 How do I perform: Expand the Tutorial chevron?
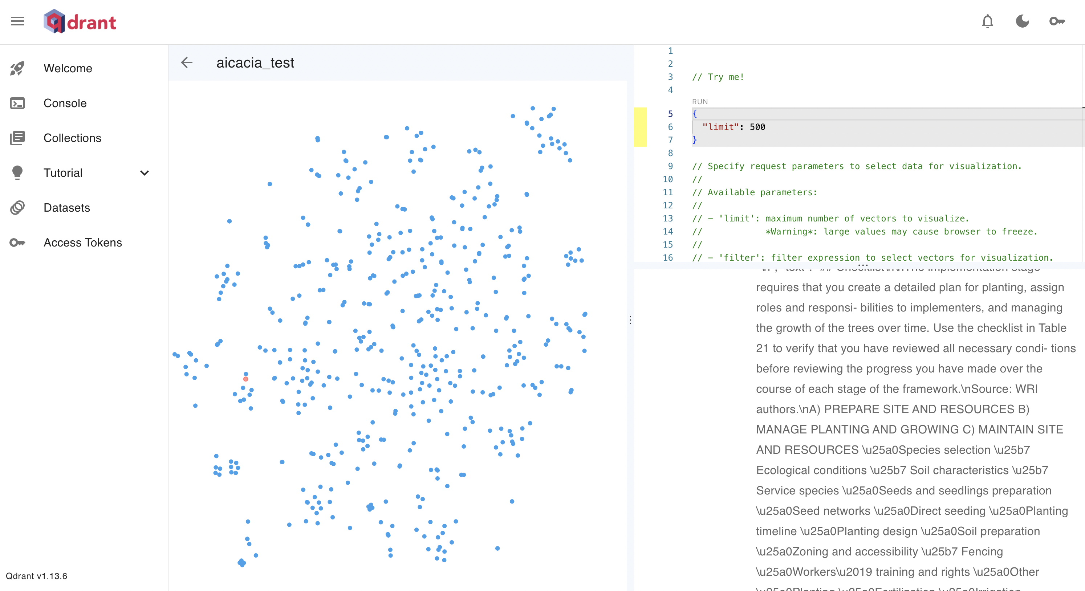coord(145,173)
